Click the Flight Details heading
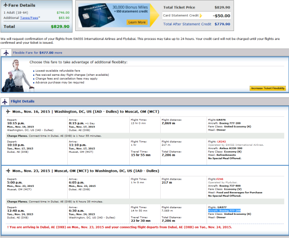Image resolution: width=289 pixels, height=238 pixels. coord(23,101)
